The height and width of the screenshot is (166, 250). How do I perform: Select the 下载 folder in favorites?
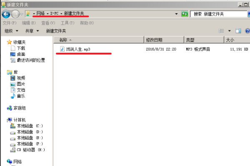(21, 48)
